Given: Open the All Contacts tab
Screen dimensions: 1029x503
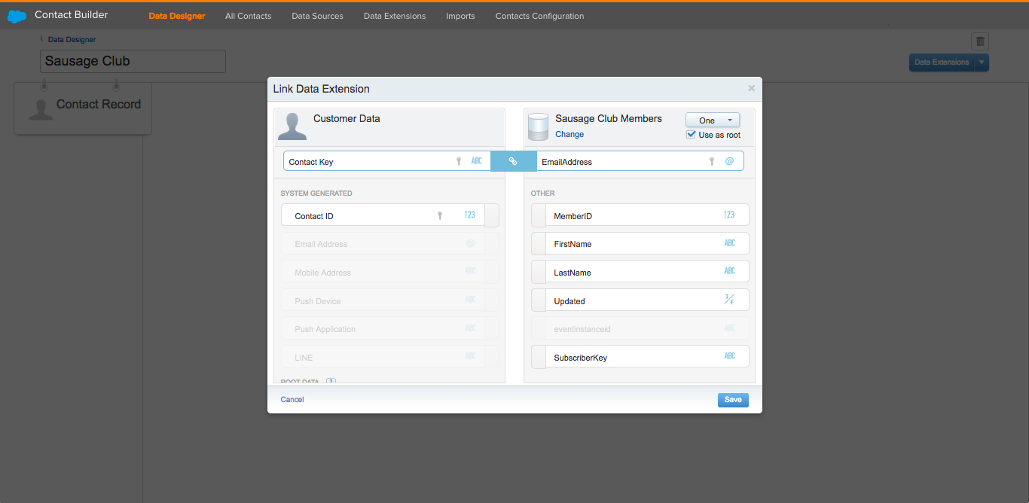Looking at the screenshot, I should coord(248,16).
